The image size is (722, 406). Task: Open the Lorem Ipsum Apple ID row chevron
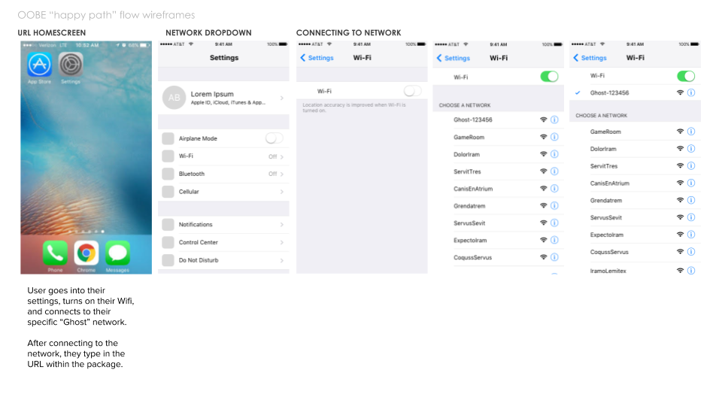(x=282, y=98)
